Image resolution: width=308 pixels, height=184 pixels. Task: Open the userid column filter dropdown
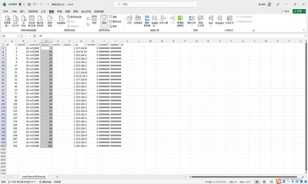point(27,44)
